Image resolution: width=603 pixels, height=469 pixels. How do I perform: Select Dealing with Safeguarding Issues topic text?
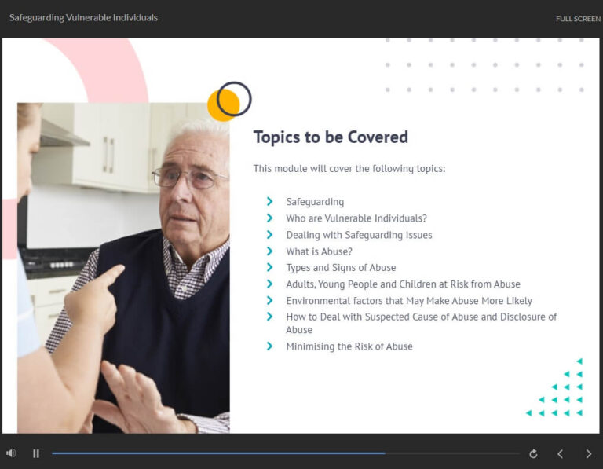coord(359,235)
